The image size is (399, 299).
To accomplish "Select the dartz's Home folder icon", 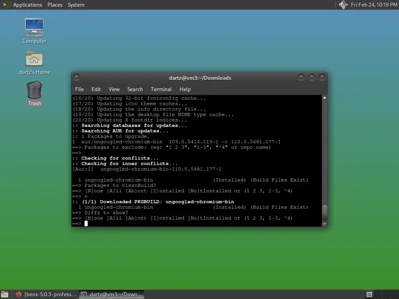I will (34, 63).
